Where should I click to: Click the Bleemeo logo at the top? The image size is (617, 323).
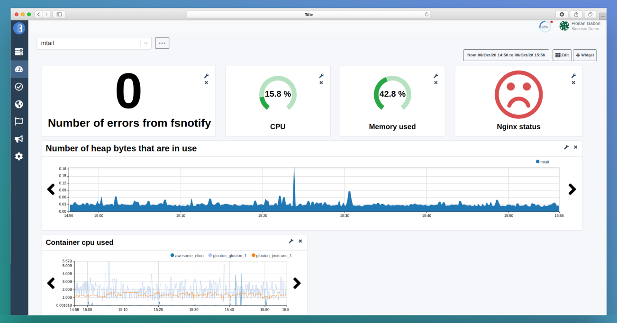click(19, 28)
